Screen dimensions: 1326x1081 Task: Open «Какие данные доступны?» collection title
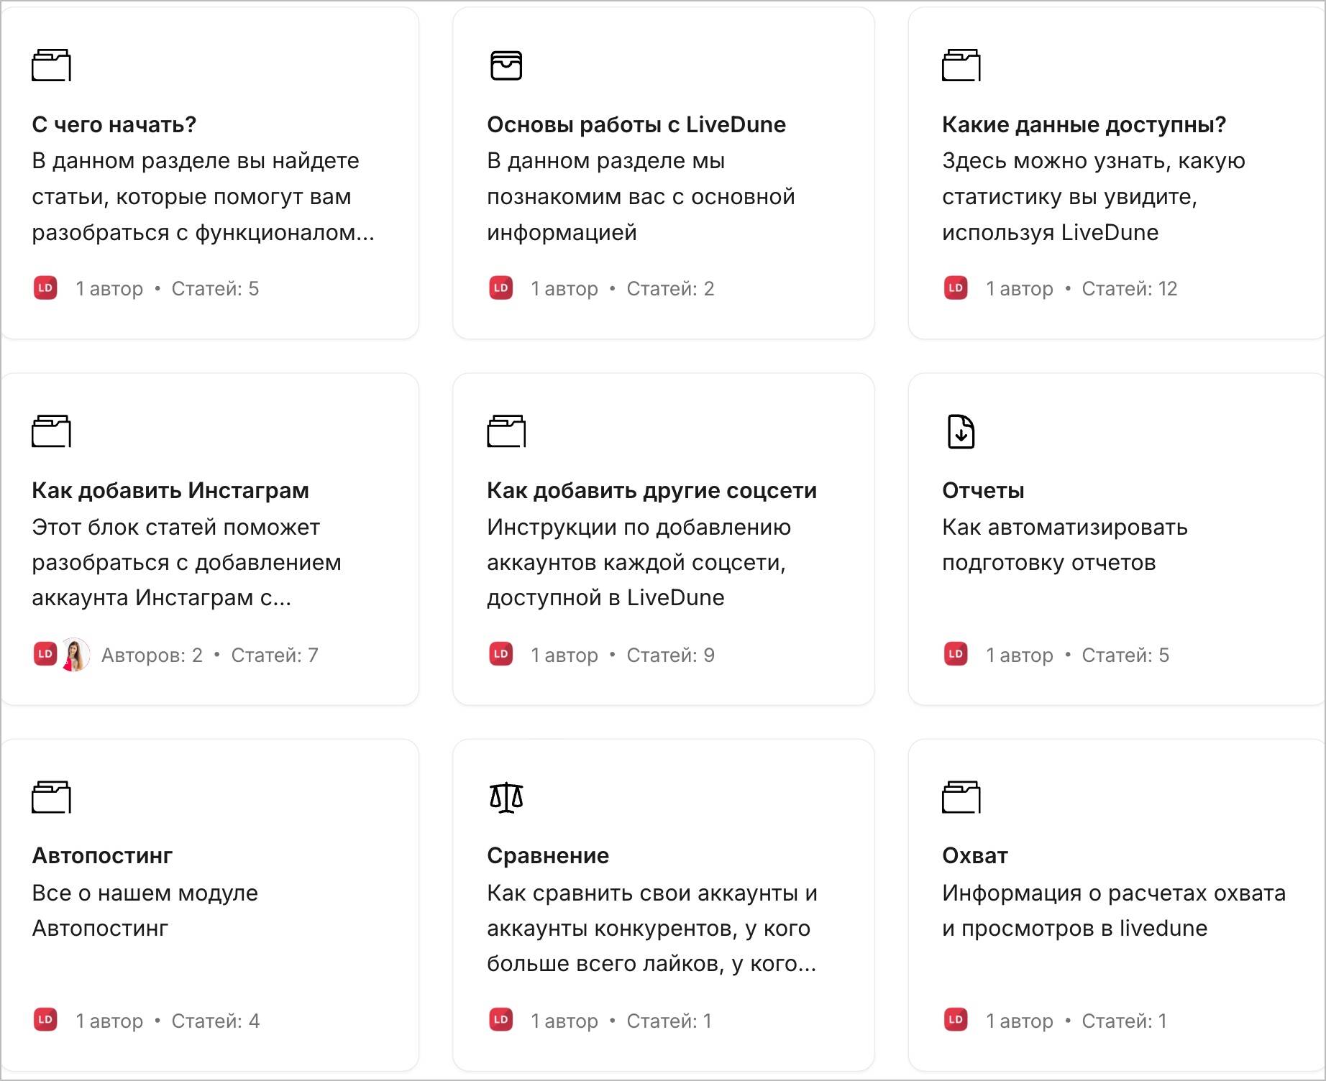1084,124
